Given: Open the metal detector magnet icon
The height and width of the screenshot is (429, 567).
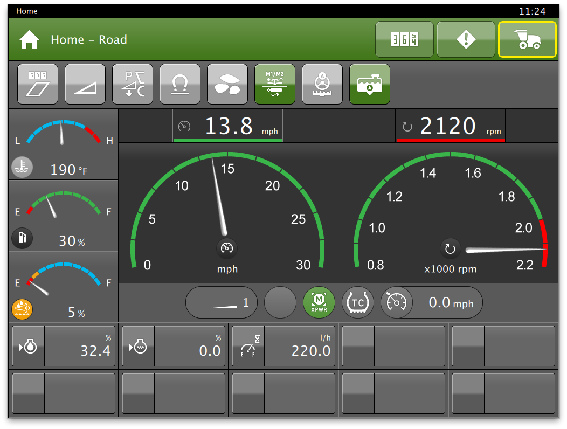Looking at the screenshot, I should (x=180, y=84).
